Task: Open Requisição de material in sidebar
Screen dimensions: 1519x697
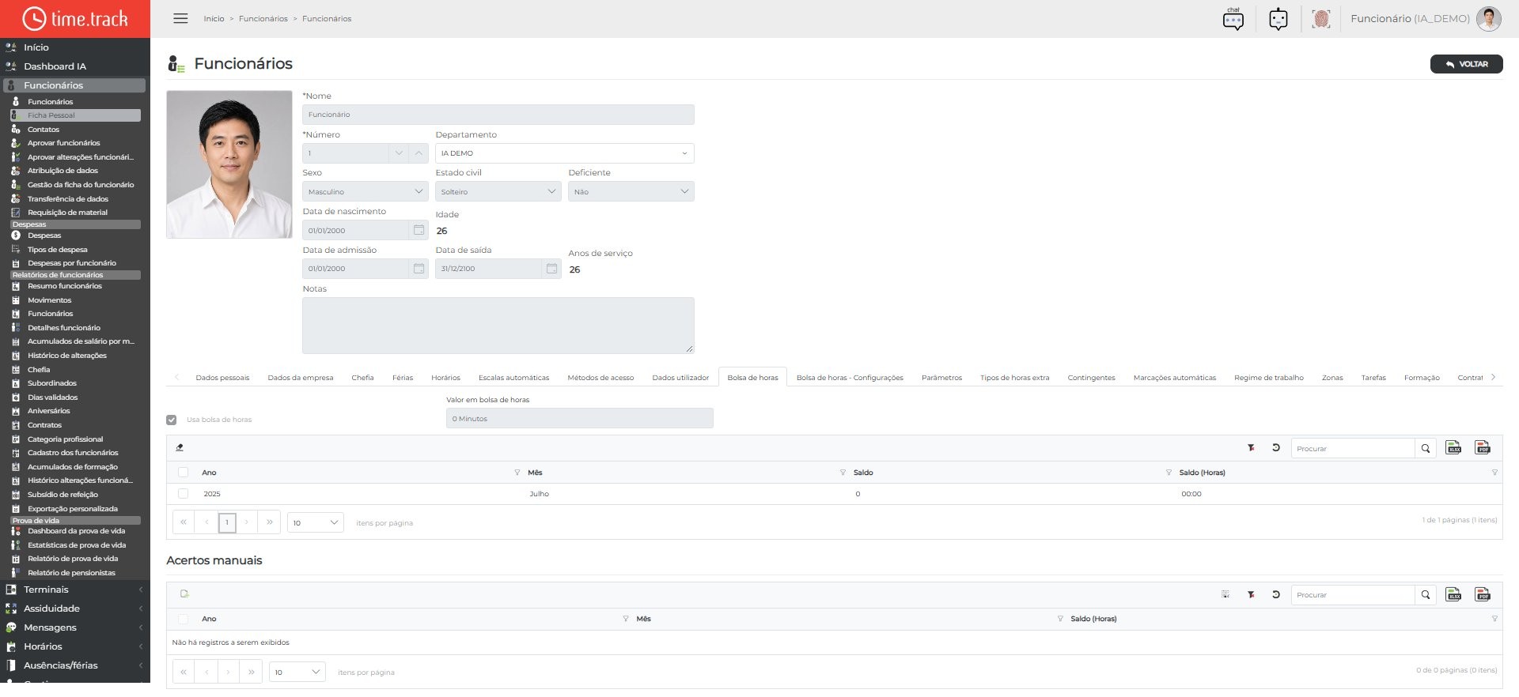Action: [x=67, y=213]
